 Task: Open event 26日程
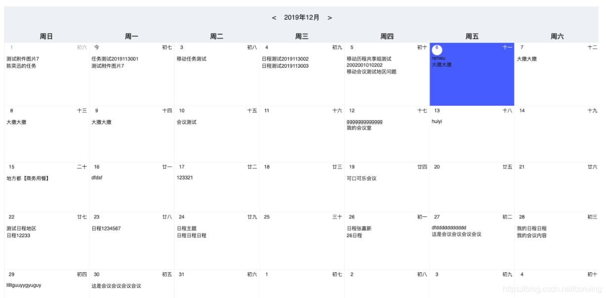[354, 236]
